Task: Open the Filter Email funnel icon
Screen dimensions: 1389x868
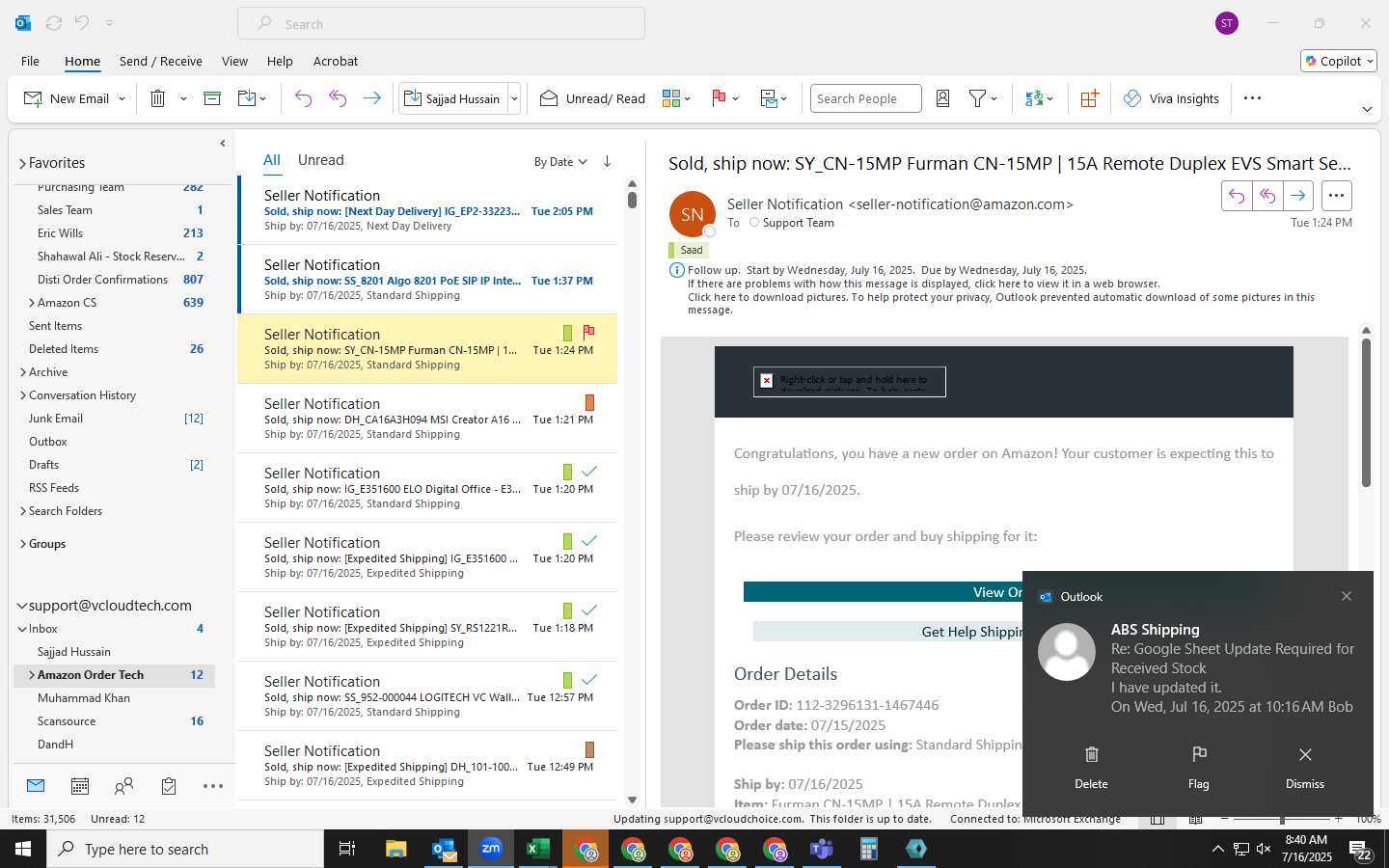Action: tap(977, 98)
